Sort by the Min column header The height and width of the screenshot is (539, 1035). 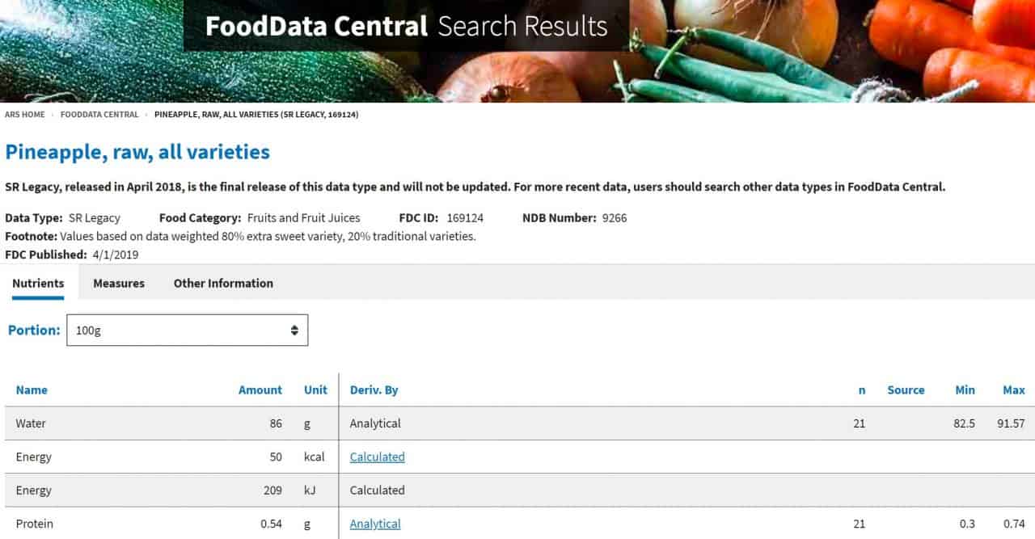pos(965,390)
